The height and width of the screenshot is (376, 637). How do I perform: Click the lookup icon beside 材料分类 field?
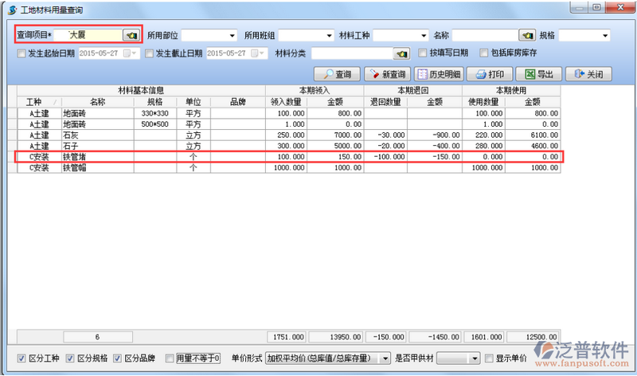(x=402, y=53)
